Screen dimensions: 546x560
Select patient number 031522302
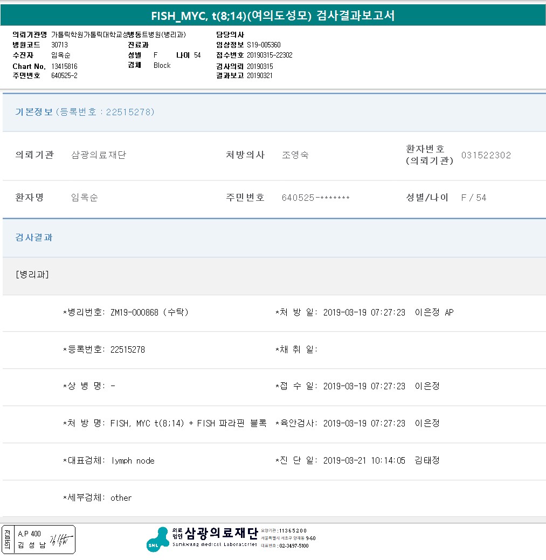pos(486,156)
